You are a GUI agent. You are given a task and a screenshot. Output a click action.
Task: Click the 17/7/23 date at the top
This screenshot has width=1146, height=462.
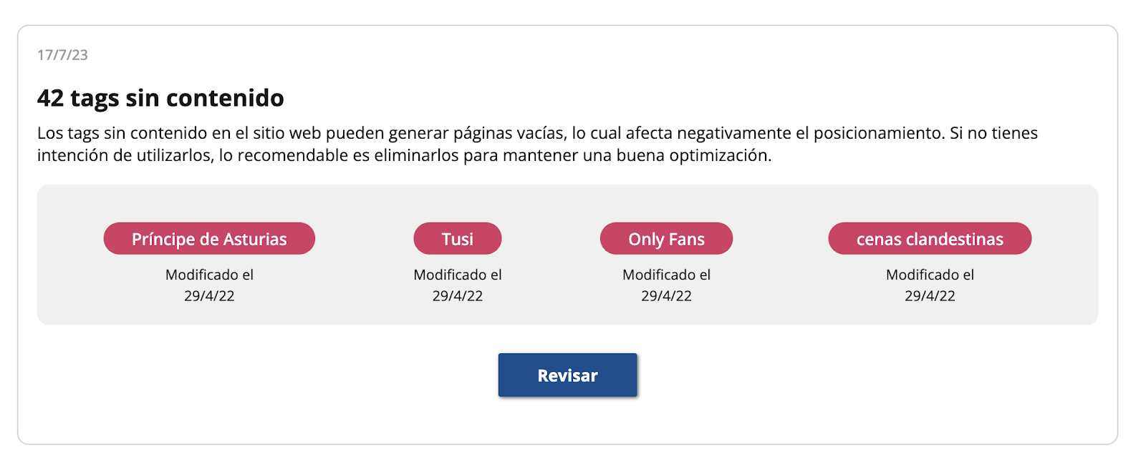tap(63, 55)
